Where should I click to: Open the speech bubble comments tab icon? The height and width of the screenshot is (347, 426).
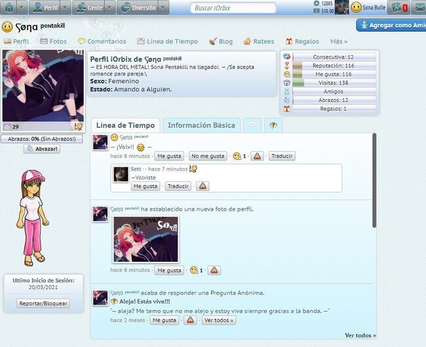pos(252,125)
